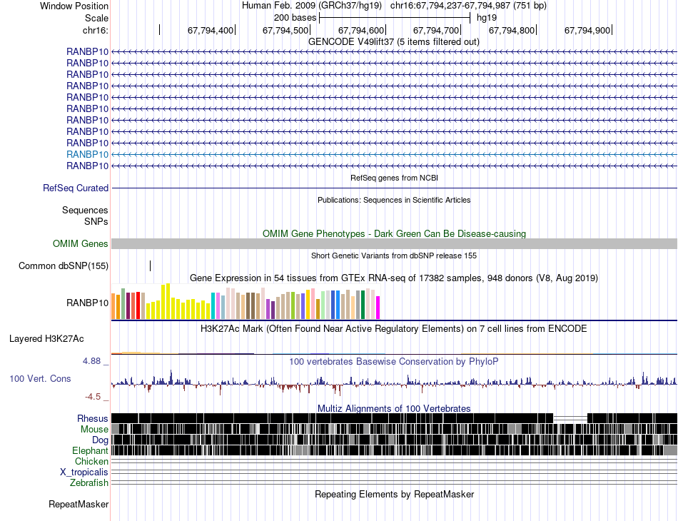Select the OMIM Genes gray bar
Image resolution: width=678 pixels, height=521 pixels.
[x=394, y=244]
